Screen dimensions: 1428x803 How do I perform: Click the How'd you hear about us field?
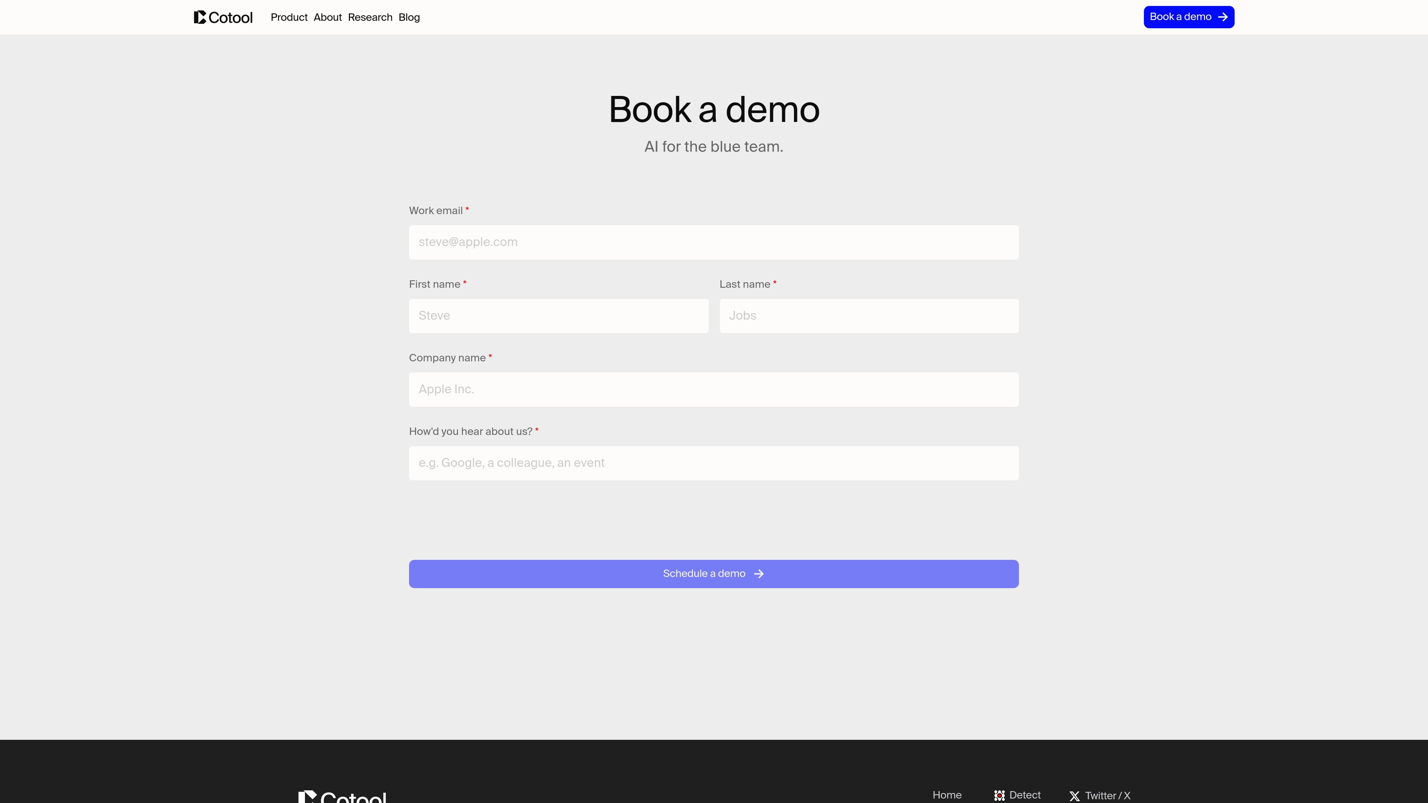714,463
